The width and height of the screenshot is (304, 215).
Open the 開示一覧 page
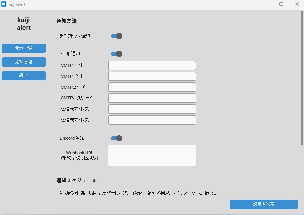pyautogui.click(x=24, y=48)
